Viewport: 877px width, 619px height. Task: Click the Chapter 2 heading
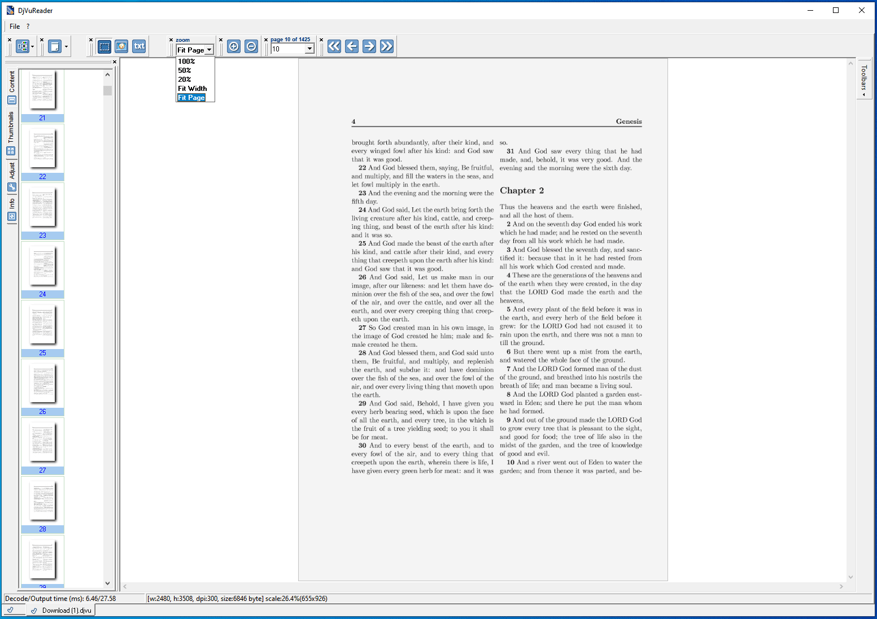[522, 191]
